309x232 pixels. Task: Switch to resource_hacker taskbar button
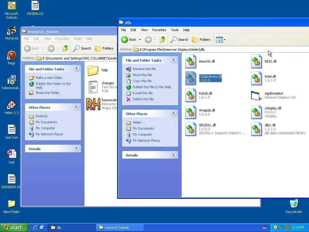point(120,228)
